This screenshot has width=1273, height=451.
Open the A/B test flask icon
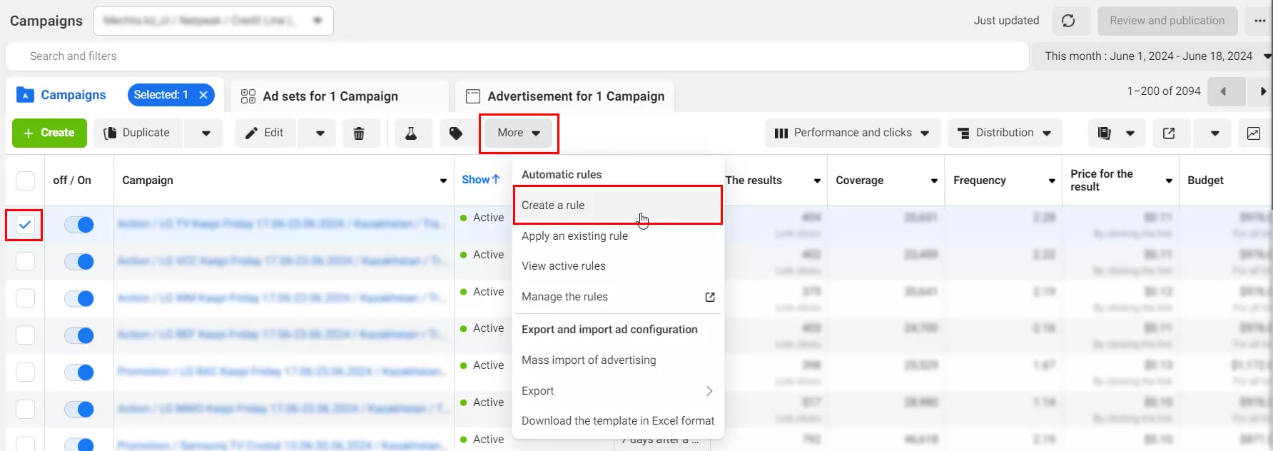click(x=411, y=133)
